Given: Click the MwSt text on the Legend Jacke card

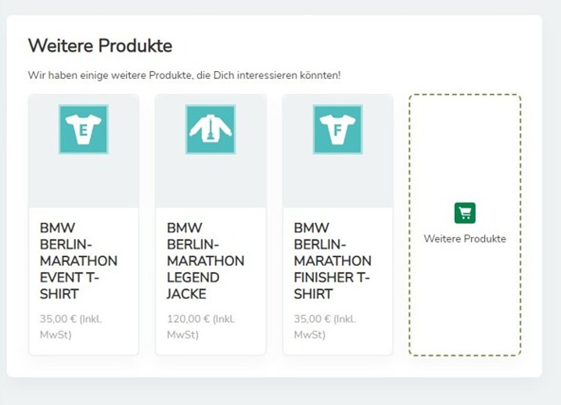Looking at the screenshot, I should point(183,335).
